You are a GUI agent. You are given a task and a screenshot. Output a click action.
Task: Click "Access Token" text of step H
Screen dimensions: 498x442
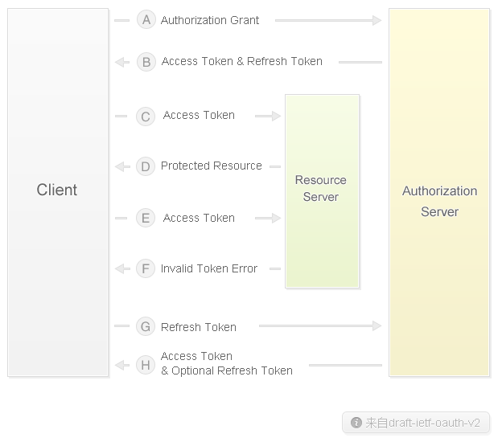[x=196, y=356]
